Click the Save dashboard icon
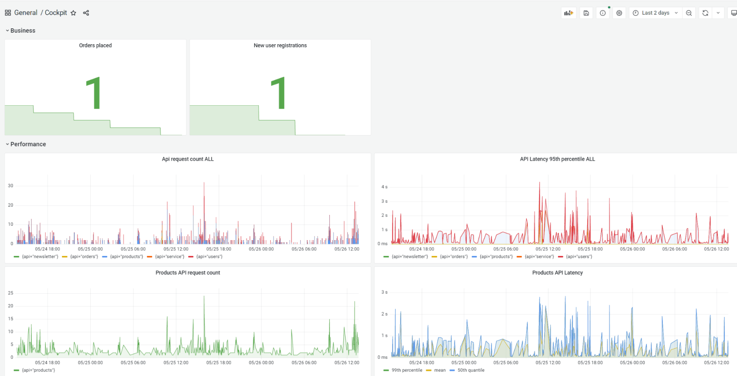 point(586,13)
